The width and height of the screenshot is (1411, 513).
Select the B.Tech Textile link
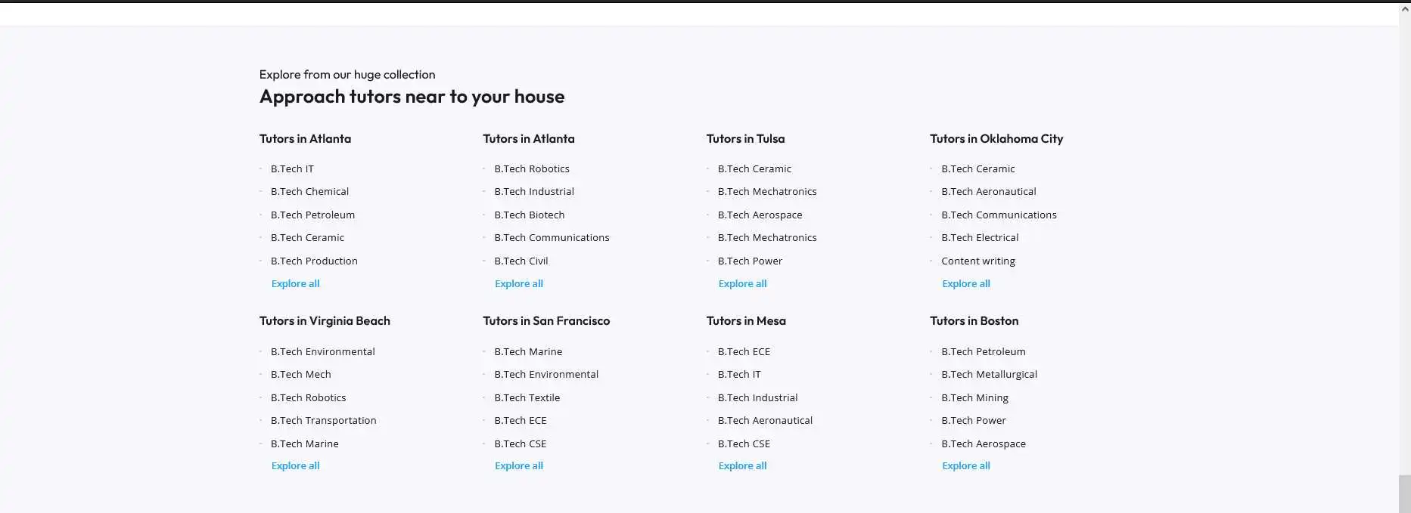point(527,397)
